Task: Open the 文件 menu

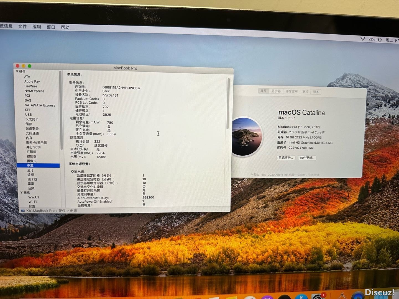Action: pos(22,26)
